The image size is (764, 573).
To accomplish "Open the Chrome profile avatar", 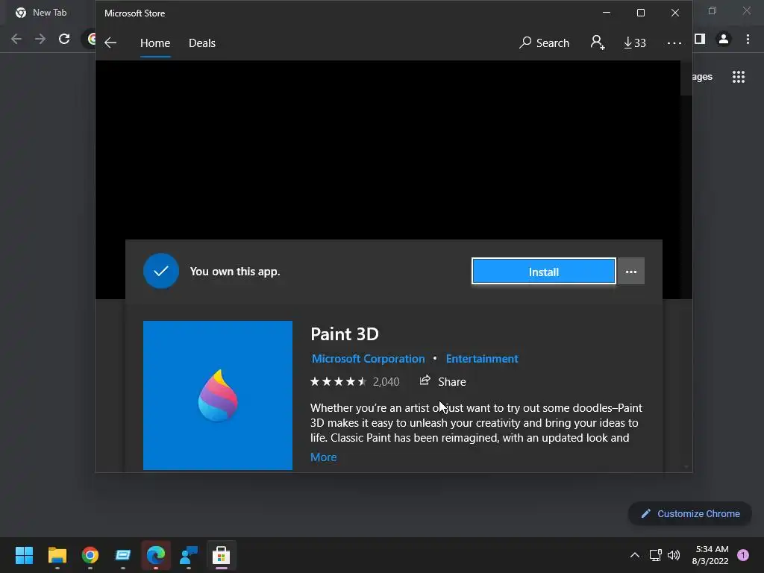I will [x=724, y=39].
